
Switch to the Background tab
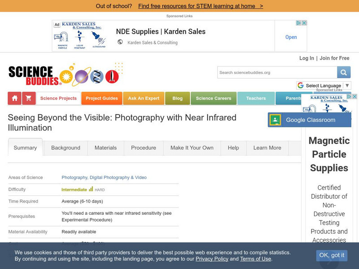tap(66, 148)
